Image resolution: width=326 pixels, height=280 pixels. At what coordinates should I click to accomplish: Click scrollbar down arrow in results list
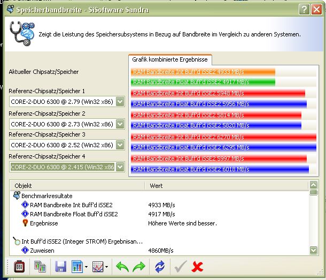pos(314,250)
